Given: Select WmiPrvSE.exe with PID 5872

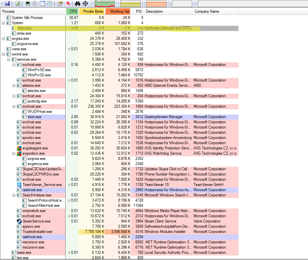Looking at the screenshot, I should pyautogui.click(x=39, y=70).
